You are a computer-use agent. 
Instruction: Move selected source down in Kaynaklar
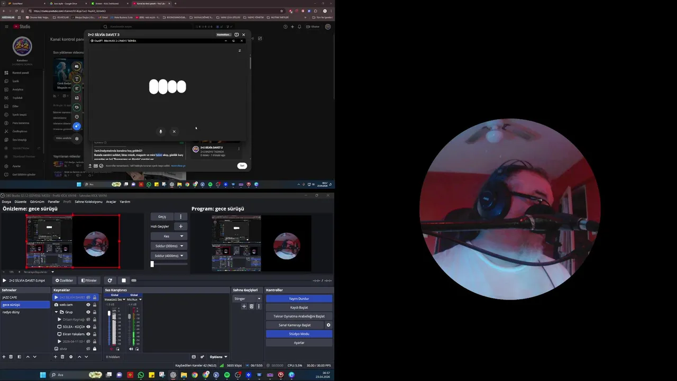tap(86, 357)
